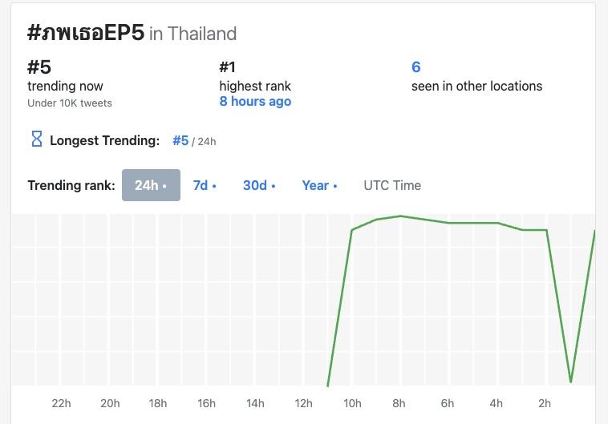This screenshot has height=424, width=608.
Task: Click the hourglass Longest Trending icon
Action: point(36,140)
